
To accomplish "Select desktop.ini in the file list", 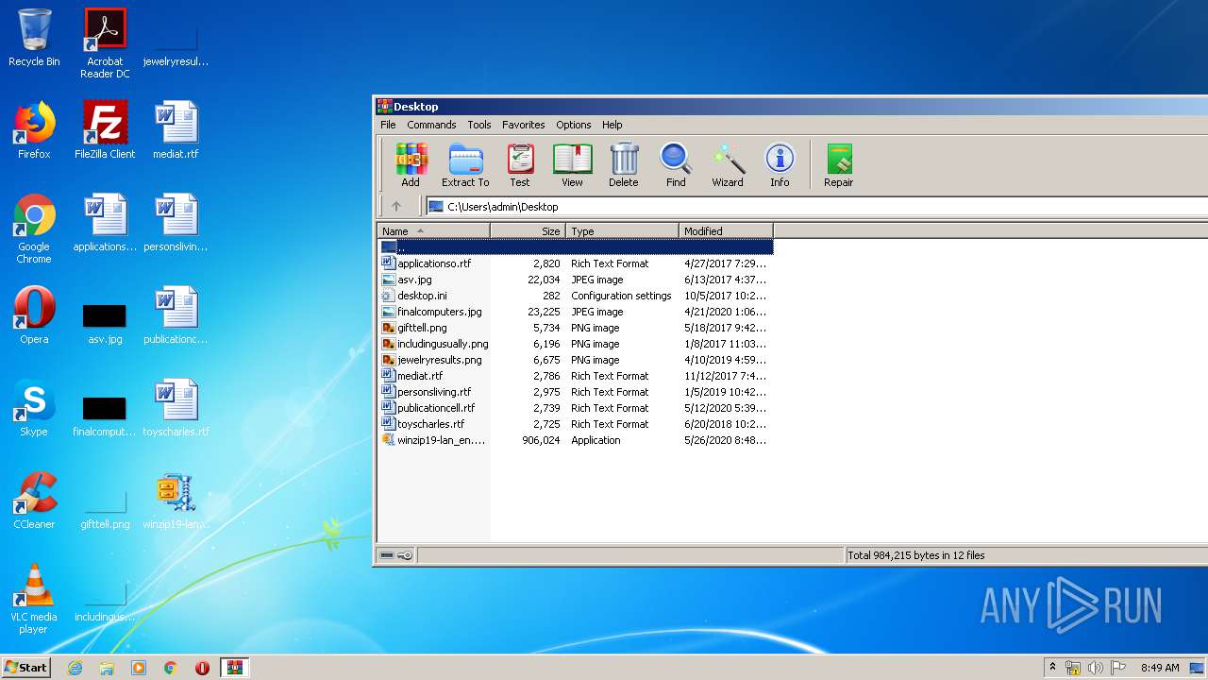I will point(576,296).
